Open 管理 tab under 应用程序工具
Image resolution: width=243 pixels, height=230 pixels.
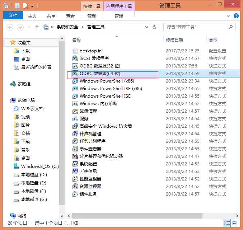point(119,16)
